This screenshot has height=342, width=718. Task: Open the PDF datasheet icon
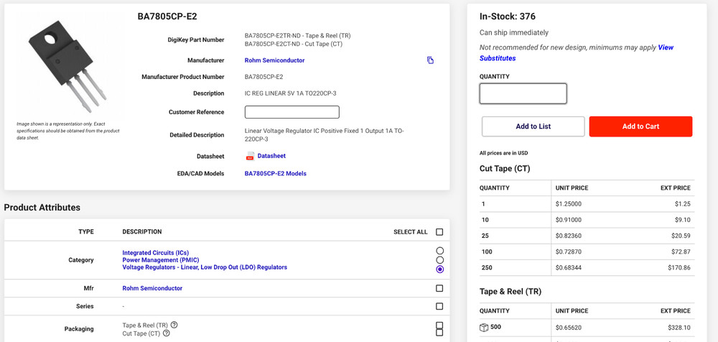[x=250, y=157]
